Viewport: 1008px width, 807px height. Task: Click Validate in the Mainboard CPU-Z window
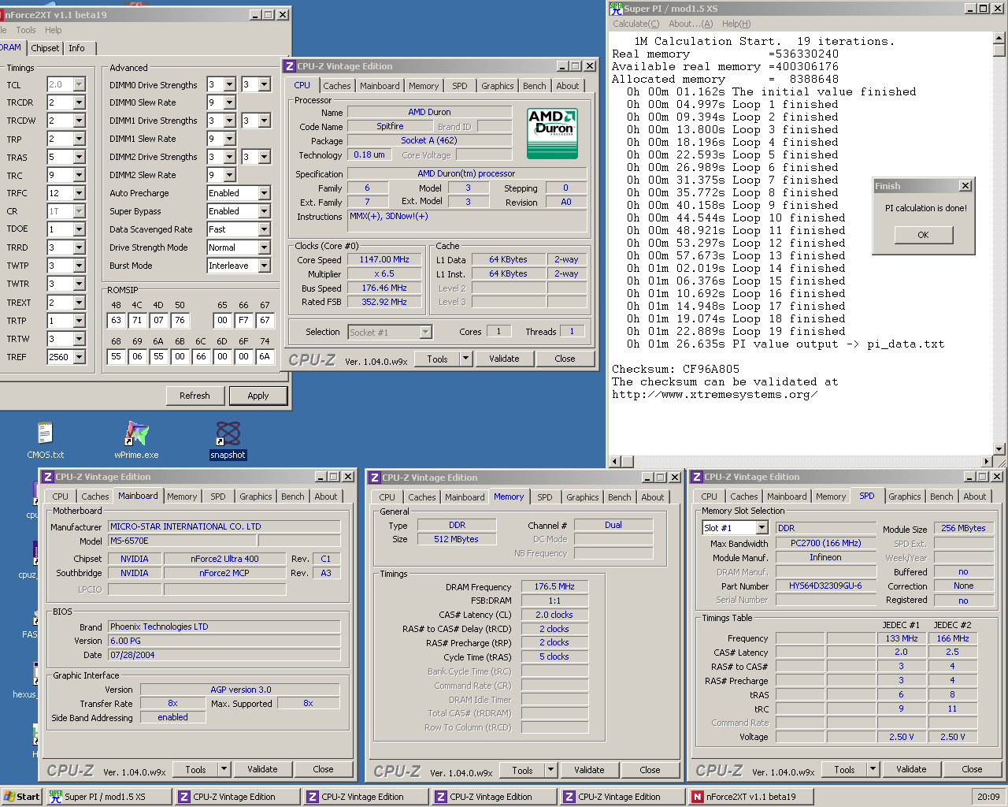pyautogui.click(x=262, y=769)
